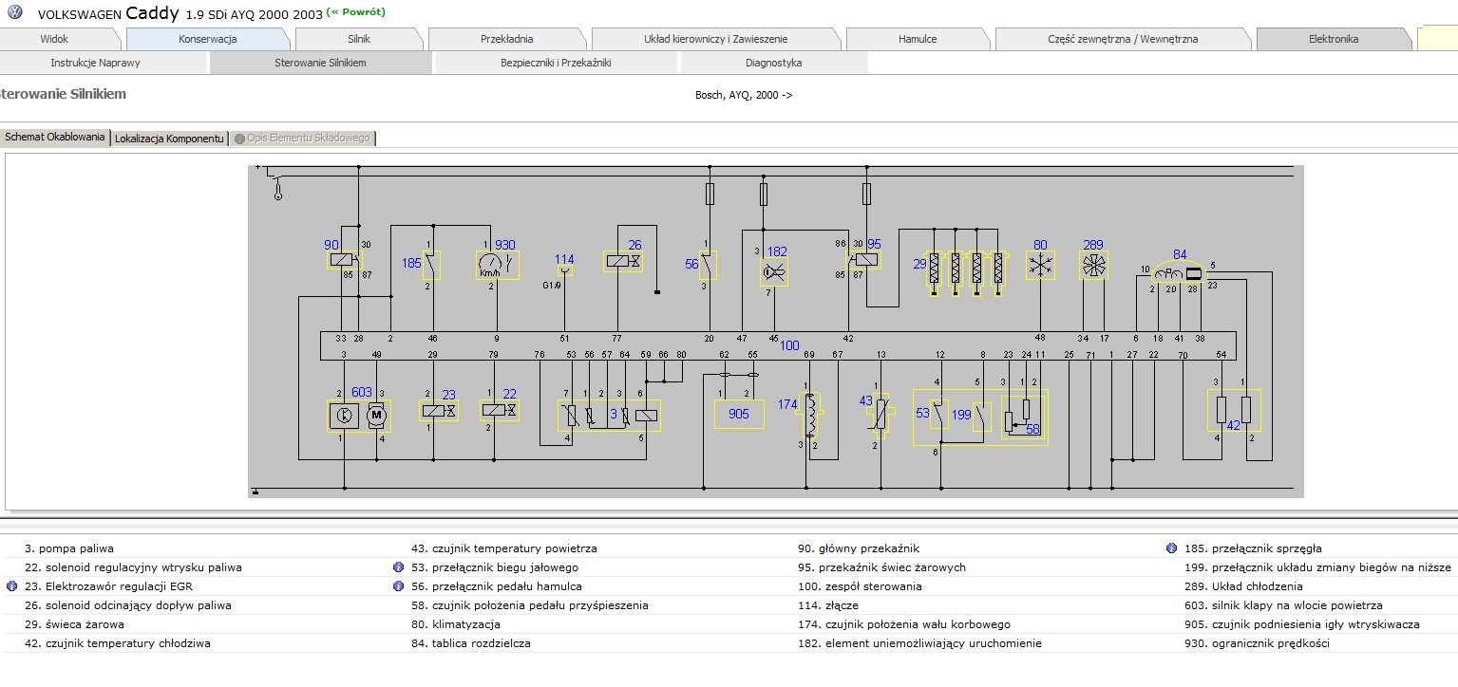The image size is (1458, 687).
Task: Click the klimatyzacja snowflake symbol (80)
Action: 1039,266
